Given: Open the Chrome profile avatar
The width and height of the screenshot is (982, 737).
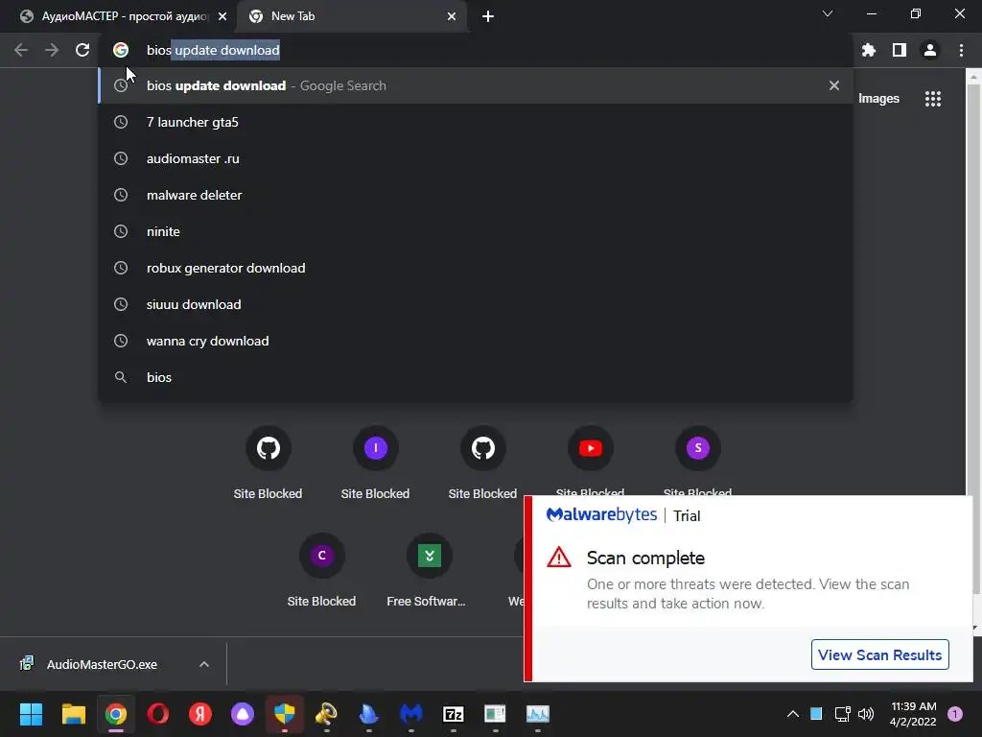Looking at the screenshot, I should pyautogui.click(x=930, y=50).
